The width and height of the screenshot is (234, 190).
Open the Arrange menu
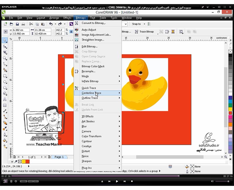pyautogui.click(x=54, y=18)
